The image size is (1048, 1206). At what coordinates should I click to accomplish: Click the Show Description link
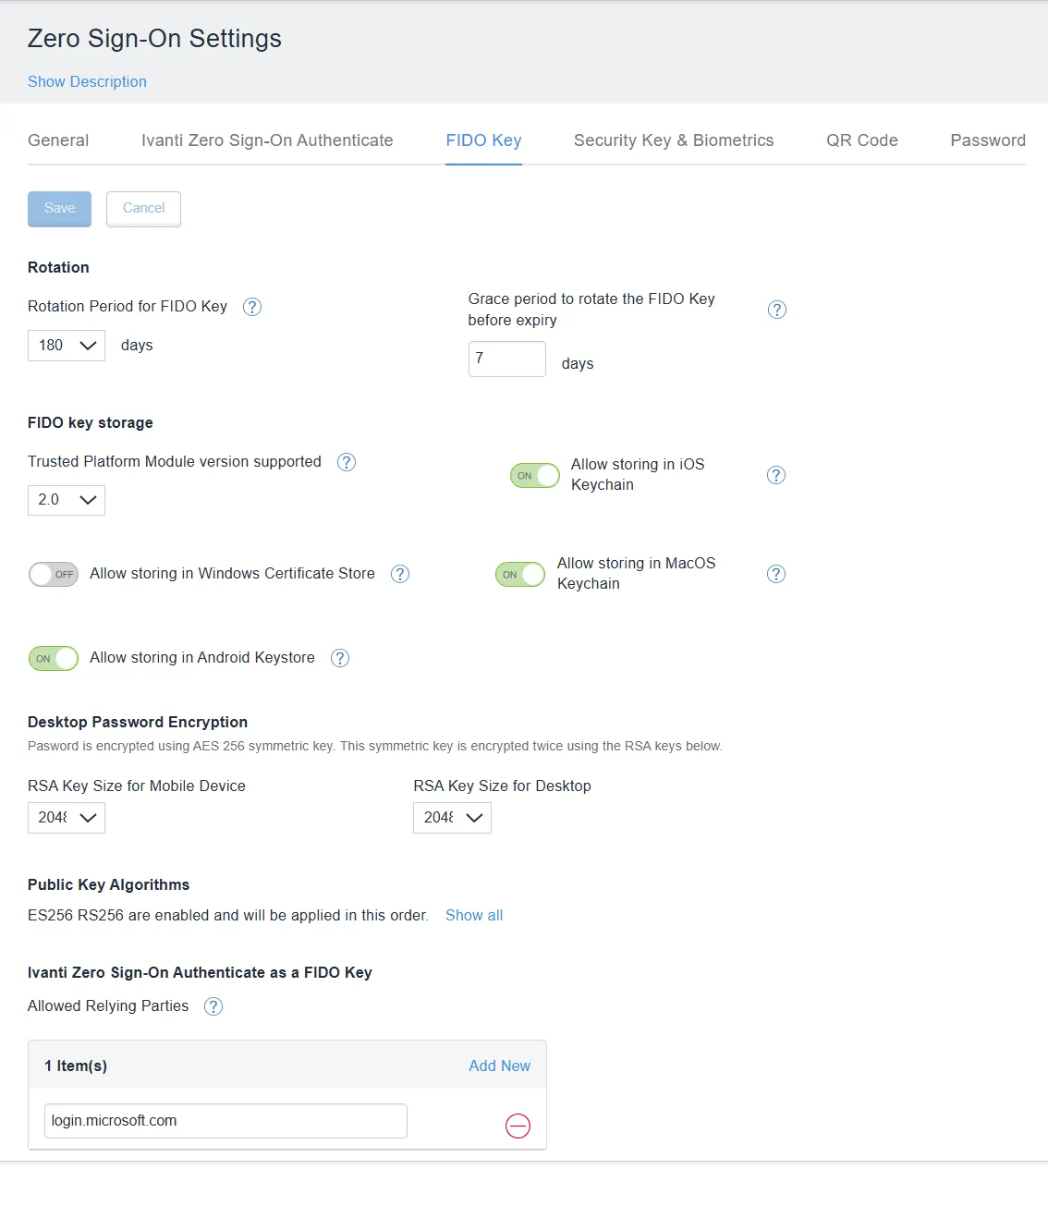[87, 81]
